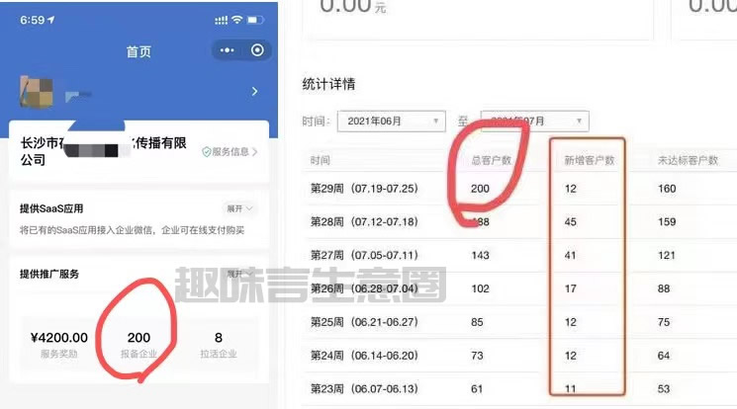Screen dimensions: 737x409
Task: Click the 时间 column header in the table
Action: pos(320,161)
